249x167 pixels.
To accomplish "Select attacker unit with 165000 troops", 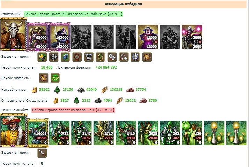I will 59,37.
